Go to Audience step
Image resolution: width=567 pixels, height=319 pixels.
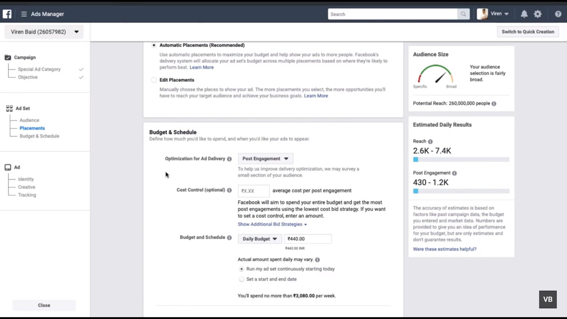click(x=29, y=121)
